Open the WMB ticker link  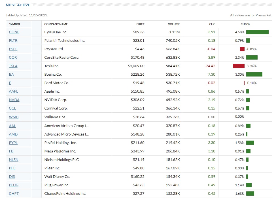pyautogui.click(x=14, y=117)
